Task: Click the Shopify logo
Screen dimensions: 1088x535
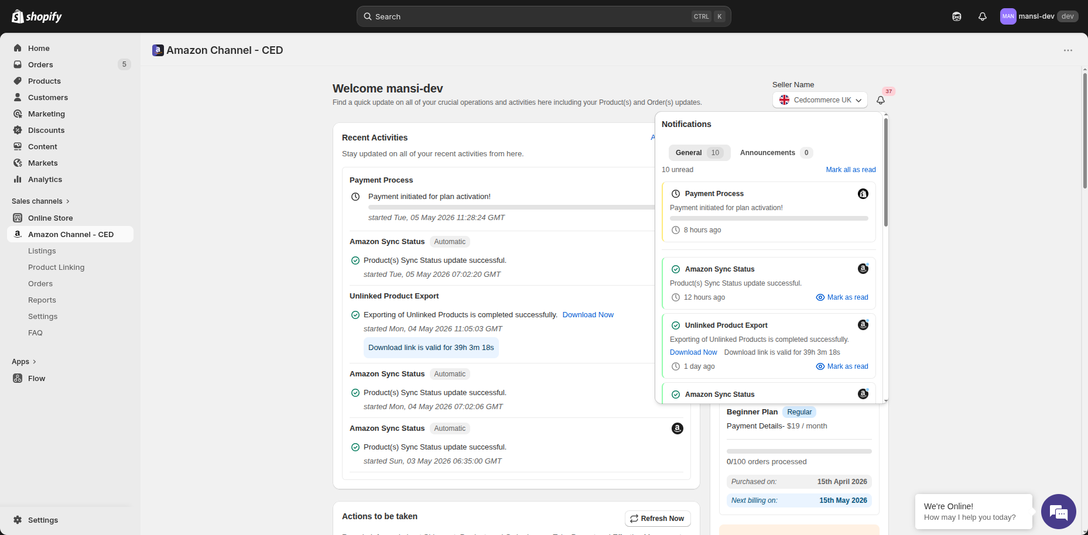Action: click(x=37, y=16)
